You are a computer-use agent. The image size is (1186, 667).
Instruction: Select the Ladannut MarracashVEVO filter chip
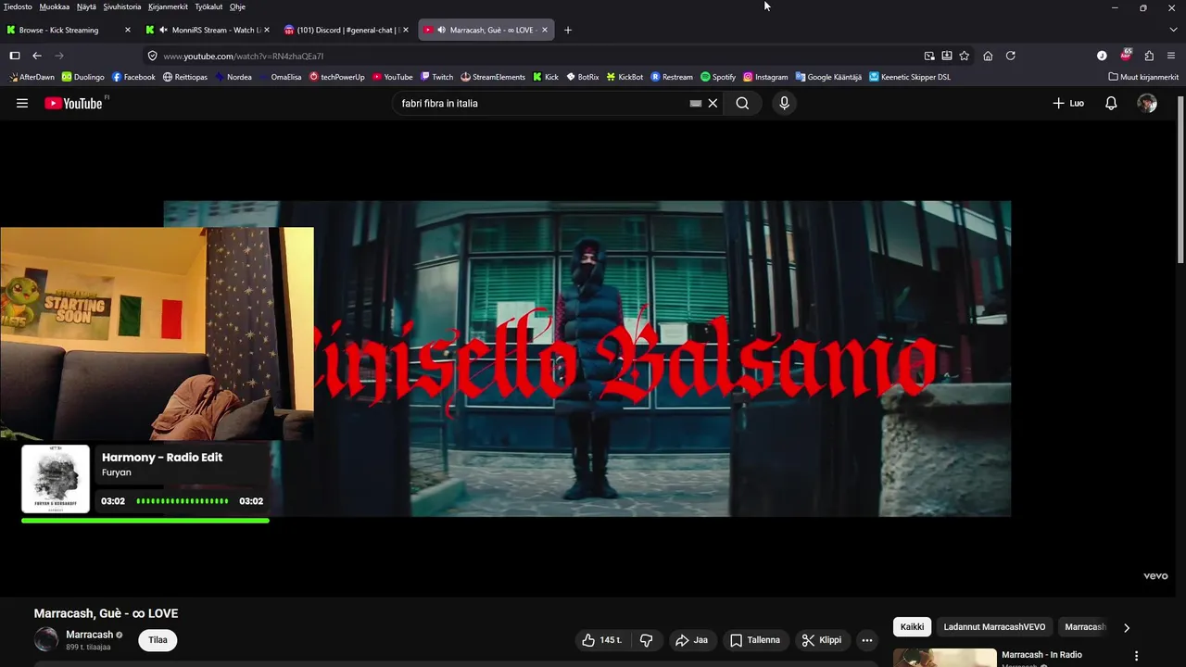(994, 627)
